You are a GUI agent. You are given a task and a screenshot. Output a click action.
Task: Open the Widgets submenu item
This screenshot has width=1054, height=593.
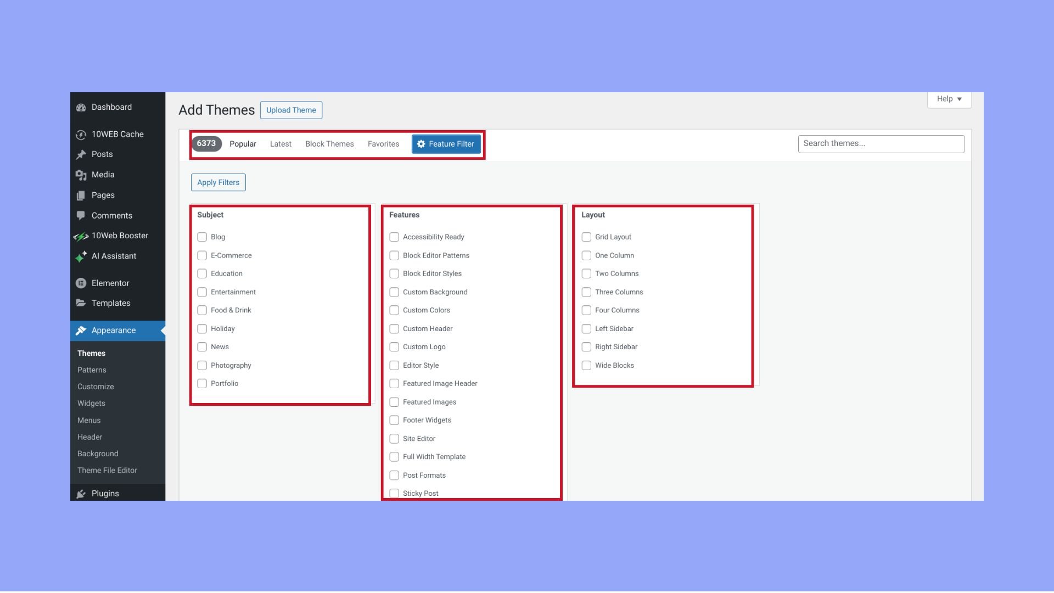point(91,403)
